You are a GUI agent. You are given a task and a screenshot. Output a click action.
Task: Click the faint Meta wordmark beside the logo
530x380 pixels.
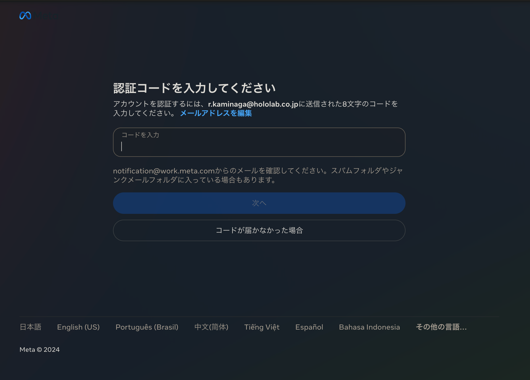pos(46,15)
